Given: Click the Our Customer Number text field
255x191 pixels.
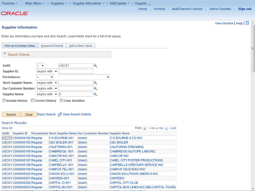Looking at the screenshot, I should (x=76, y=88).
